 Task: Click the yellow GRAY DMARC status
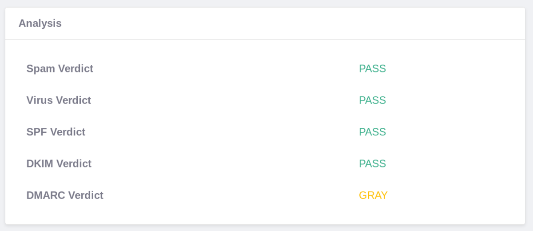[373, 195]
